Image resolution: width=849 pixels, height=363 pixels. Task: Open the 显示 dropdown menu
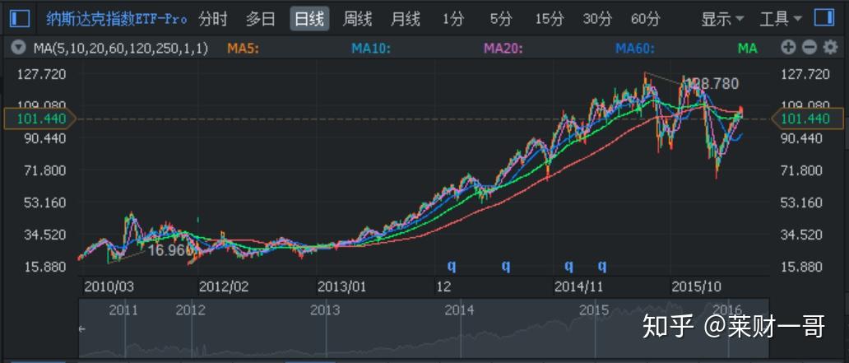[x=723, y=20]
